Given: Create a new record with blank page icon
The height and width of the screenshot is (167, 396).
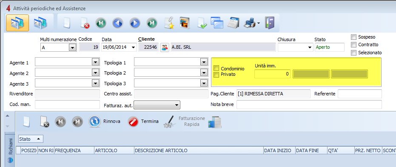Looking at the screenshot, I should 66,23.
